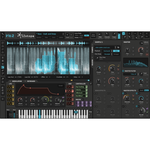The width and height of the screenshot is (150, 150).
Task: Toggle Master Filter power button
Action: (123, 71)
